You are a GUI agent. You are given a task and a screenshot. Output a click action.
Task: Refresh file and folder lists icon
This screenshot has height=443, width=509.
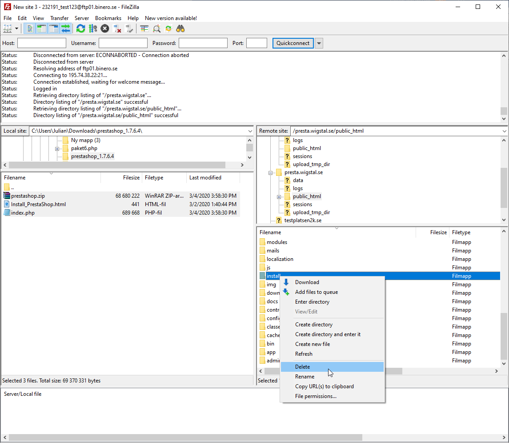(x=80, y=28)
